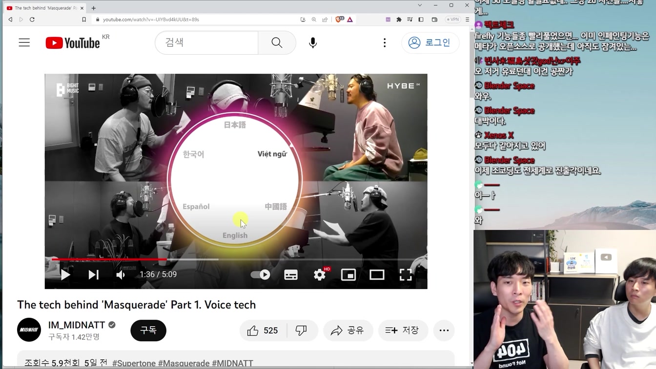Image resolution: width=656 pixels, height=369 pixels.
Task: Switch to miniplayer mode
Action: click(348, 275)
